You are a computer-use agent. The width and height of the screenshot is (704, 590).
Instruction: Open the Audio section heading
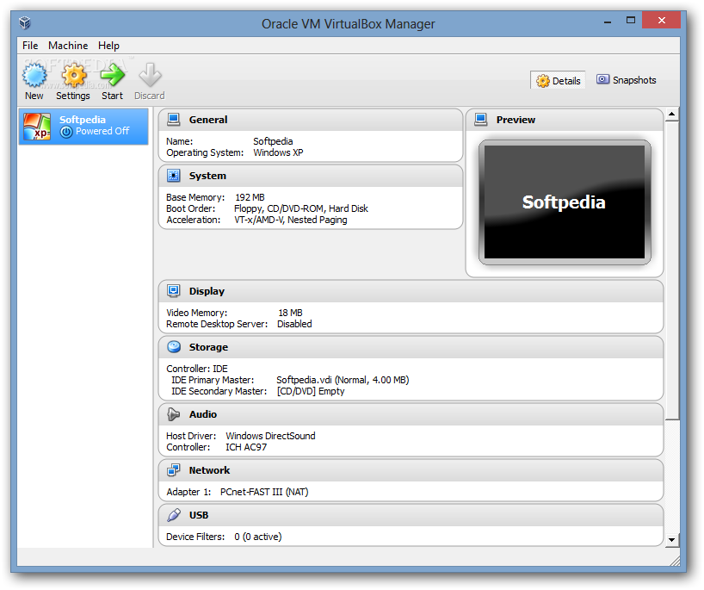click(x=202, y=414)
